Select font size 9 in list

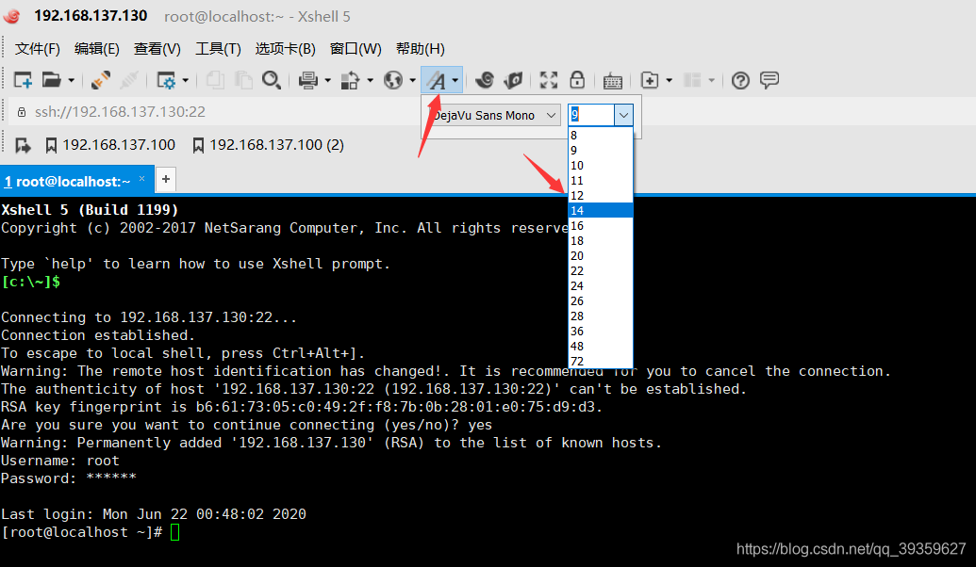click(600, 150)
